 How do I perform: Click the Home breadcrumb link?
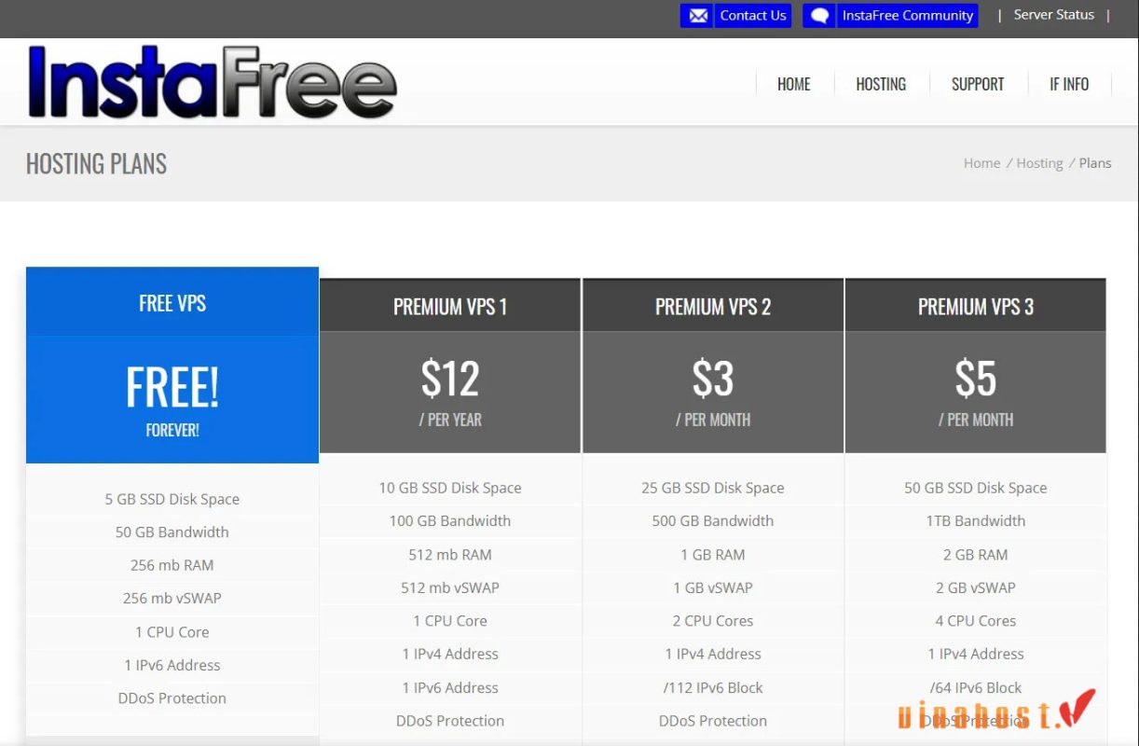tap(981, 162)
